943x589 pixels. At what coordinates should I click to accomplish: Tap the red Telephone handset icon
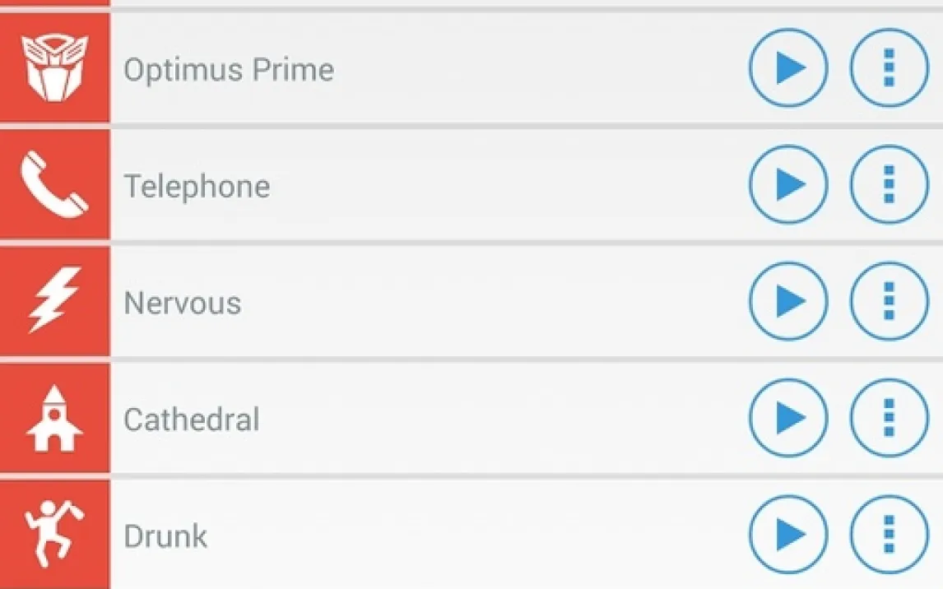tap(54, 186)
